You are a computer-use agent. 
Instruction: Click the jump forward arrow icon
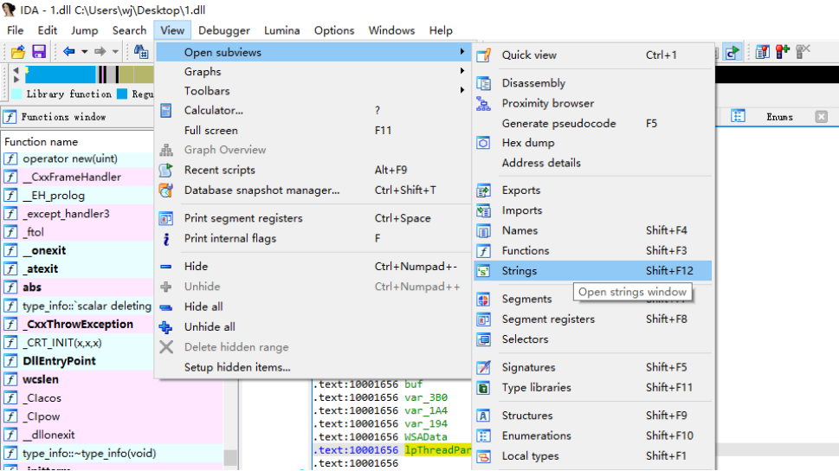pyautogui.click(x=100, y=51)
